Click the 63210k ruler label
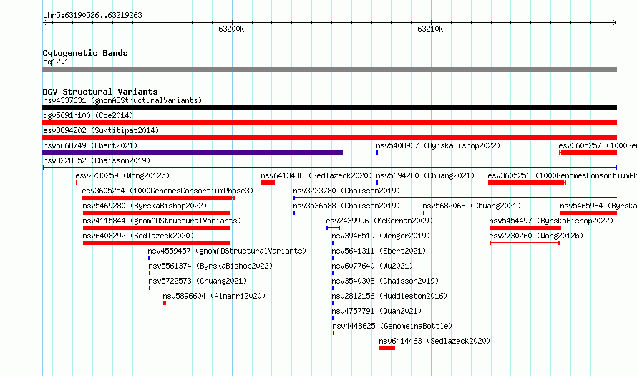 (430, 29)
